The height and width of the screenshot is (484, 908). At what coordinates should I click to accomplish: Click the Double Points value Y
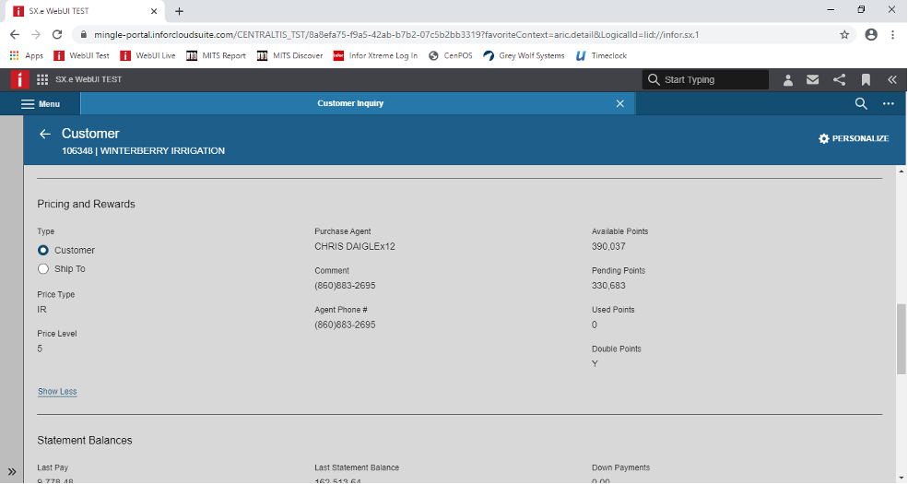pyautogui.click(x=595, y=363)
